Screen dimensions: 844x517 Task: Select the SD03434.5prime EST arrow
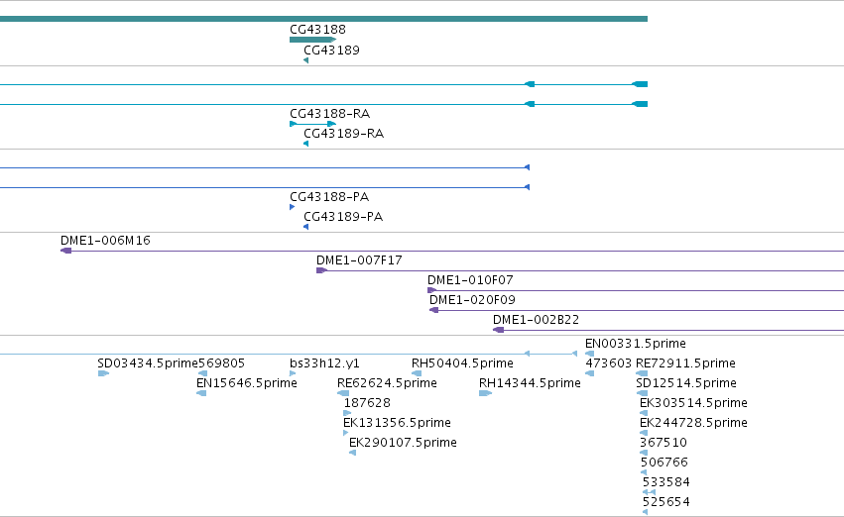point(103,373)
